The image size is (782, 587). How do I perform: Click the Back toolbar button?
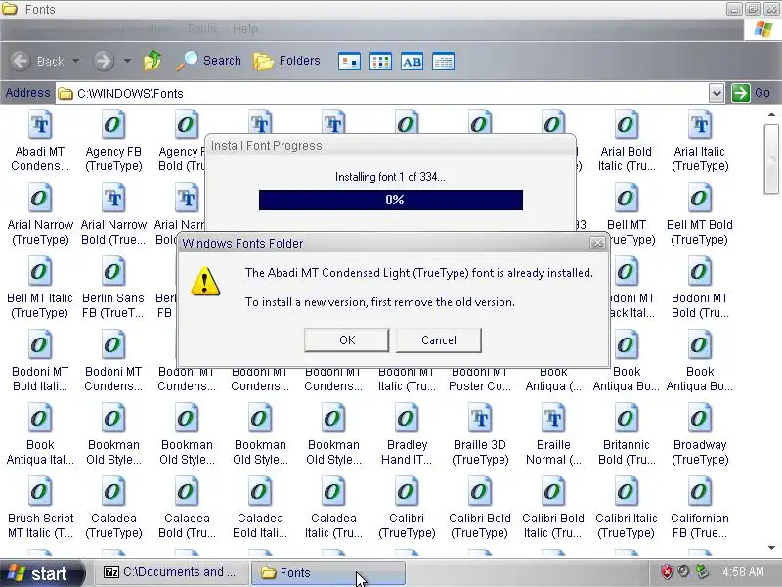[38, 61]
